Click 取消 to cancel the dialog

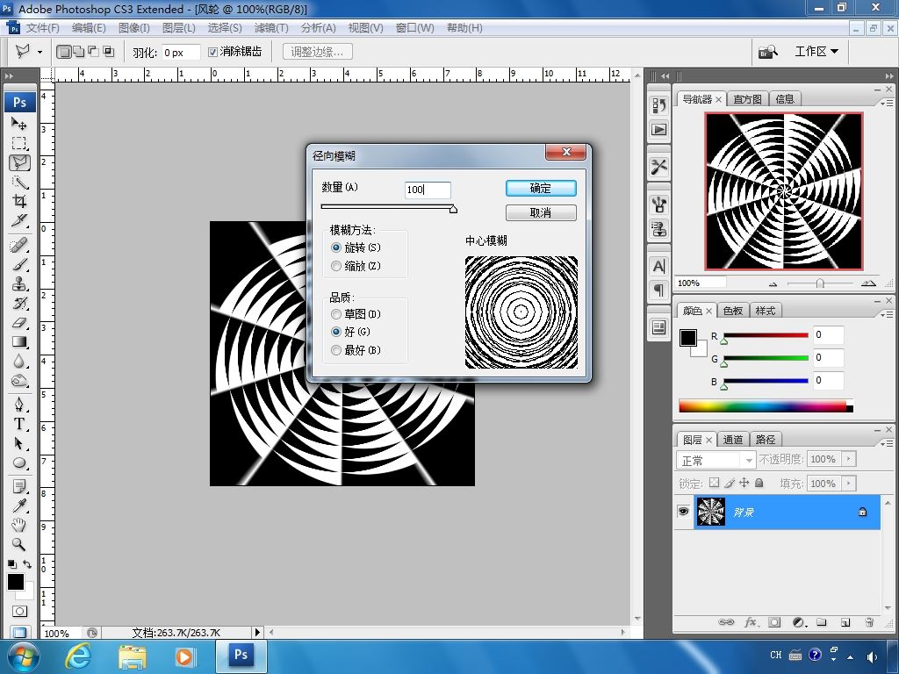click(541, 213)
